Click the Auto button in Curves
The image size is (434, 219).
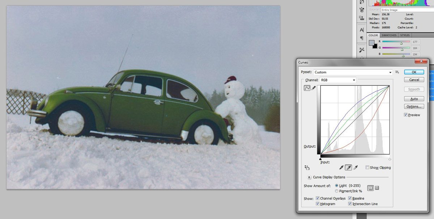point(414,99)
